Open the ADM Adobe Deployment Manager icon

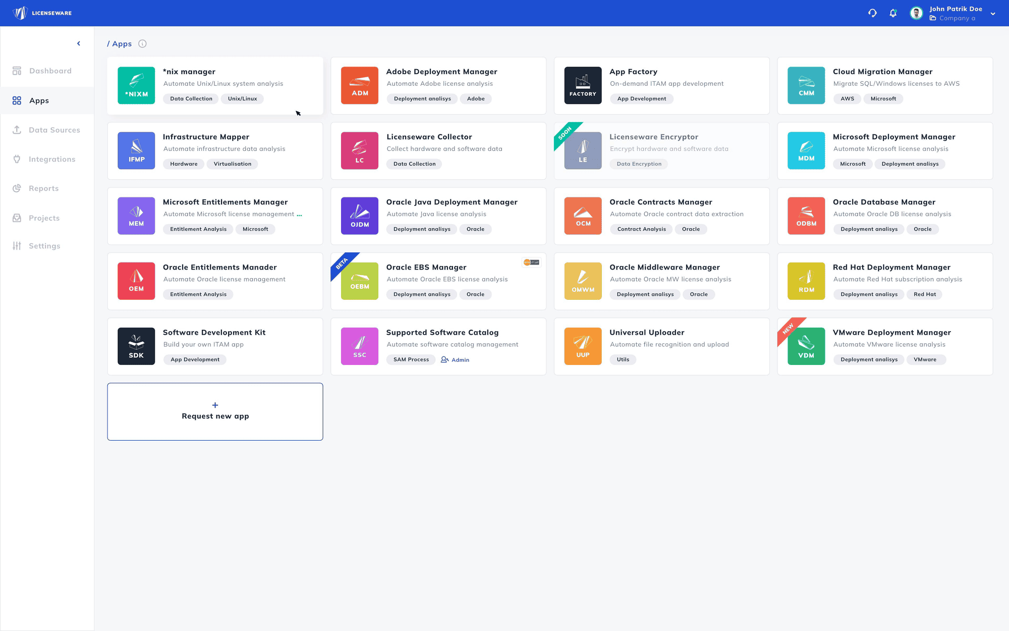360,85
